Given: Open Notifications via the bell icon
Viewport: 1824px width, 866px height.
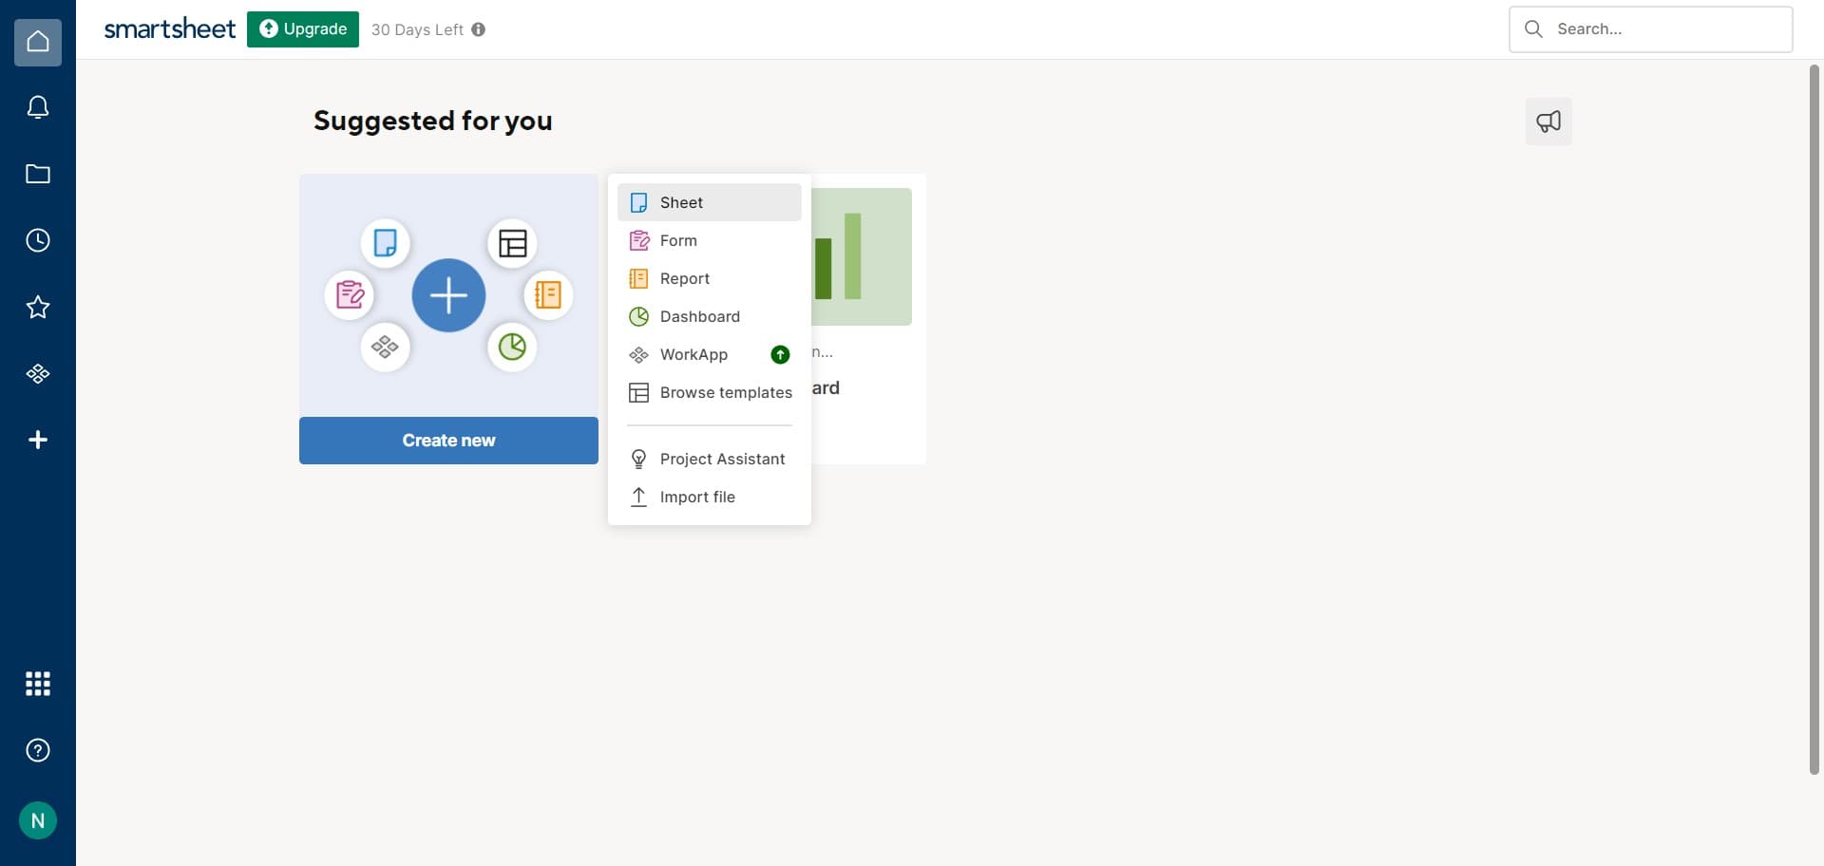Looking at the screenshot, I should pos(37,106).
